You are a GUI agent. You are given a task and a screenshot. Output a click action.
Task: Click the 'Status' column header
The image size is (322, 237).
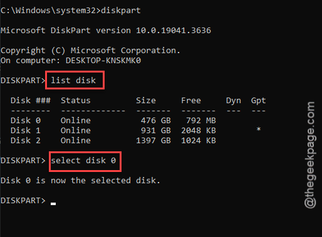(76, 101)
